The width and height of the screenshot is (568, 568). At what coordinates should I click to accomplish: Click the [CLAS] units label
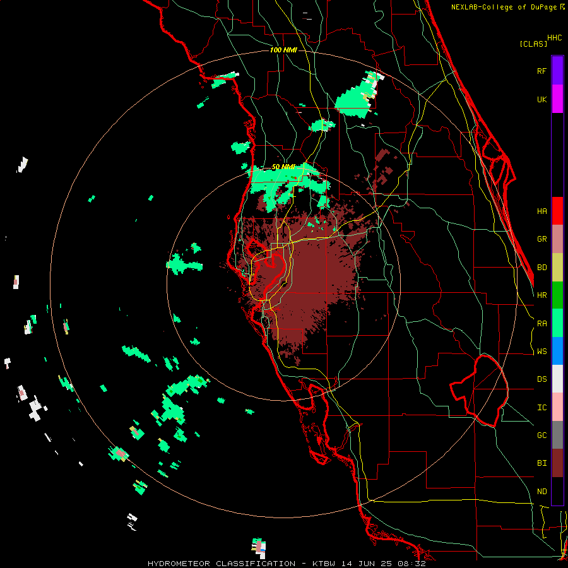[533, 44]
